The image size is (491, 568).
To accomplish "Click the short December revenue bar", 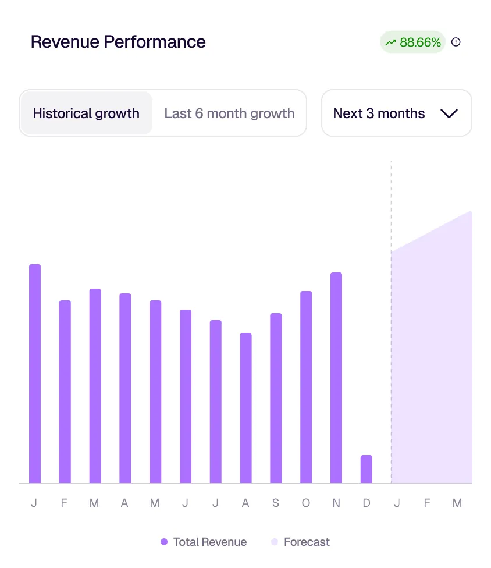I will [x=367, y=468].
